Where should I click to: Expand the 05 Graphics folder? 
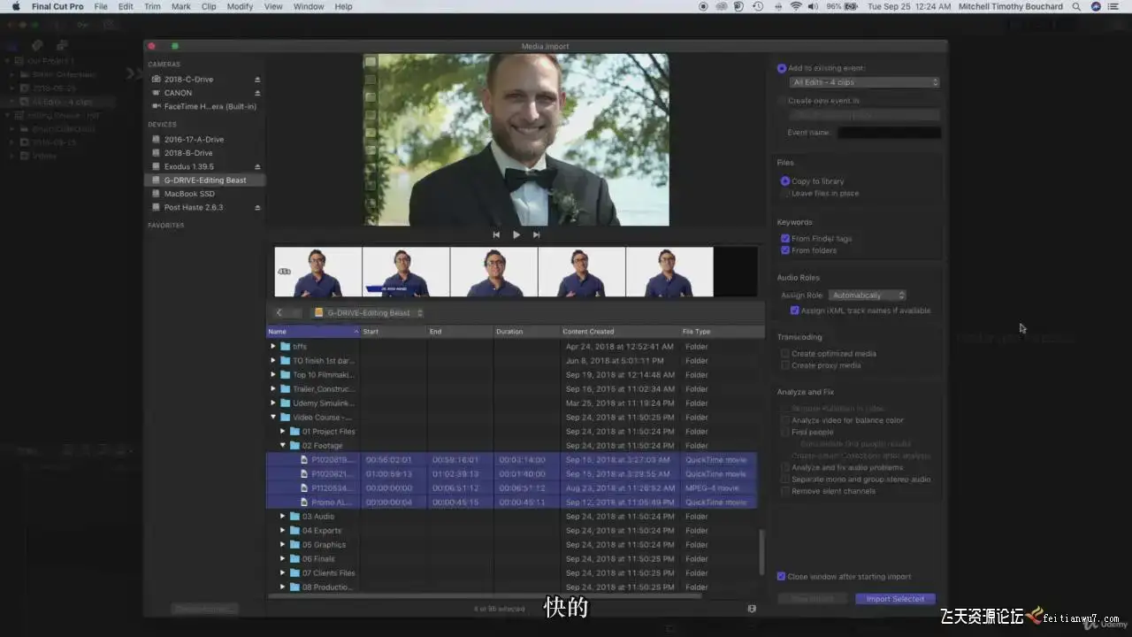coord(283,544)
